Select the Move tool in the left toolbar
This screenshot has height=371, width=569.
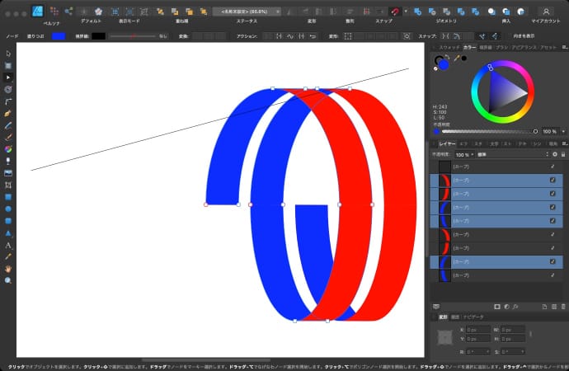click(x=8, y=54)
